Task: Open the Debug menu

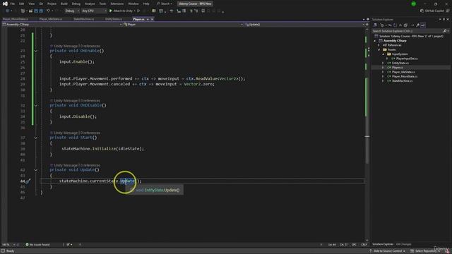Action: click(76, 4)
